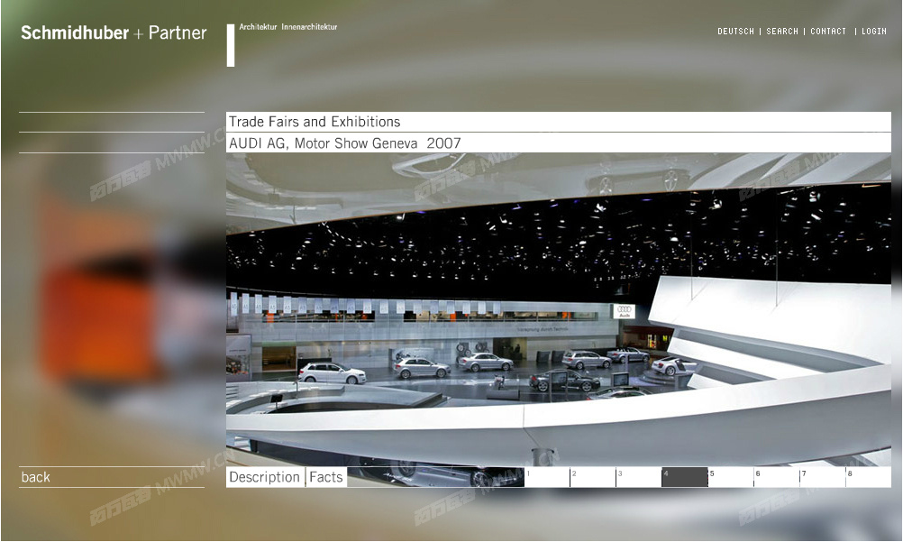Open the SEARCH link
Image resolution: width=903 pixels, height=542 pixels.
pos(782,32)
